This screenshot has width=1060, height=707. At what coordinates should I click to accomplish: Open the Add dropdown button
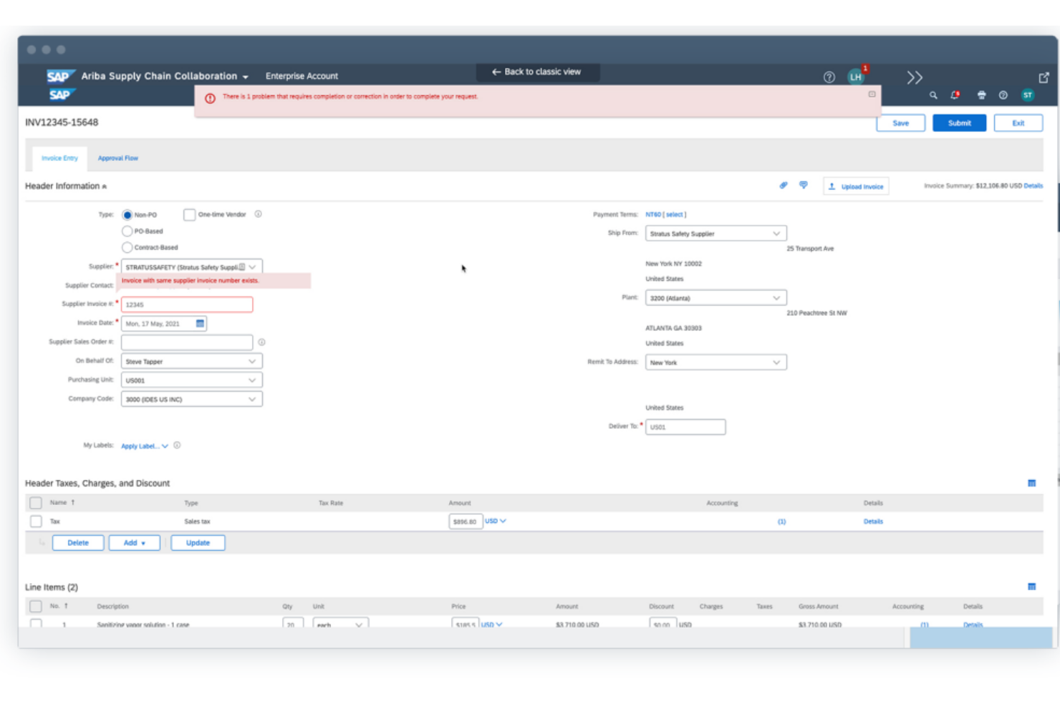pyautogui.click(x=134, y=543)
